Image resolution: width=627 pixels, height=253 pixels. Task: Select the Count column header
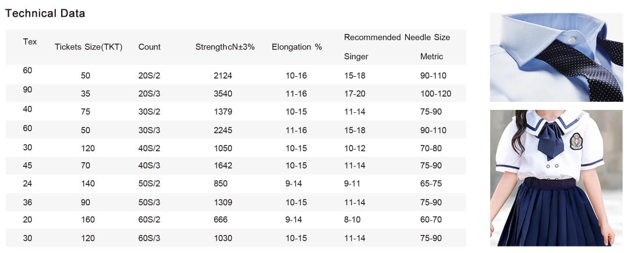tap(150, 47)
